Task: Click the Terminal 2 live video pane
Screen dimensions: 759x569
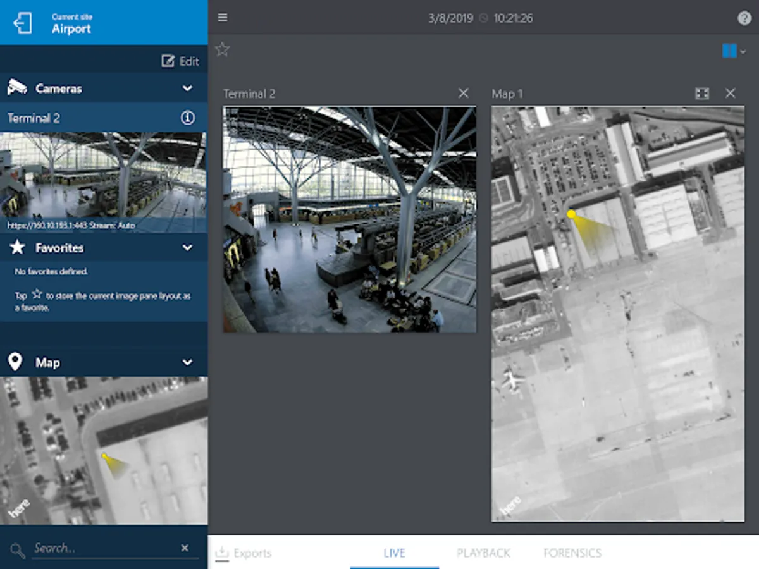Action: pos(349,219)
